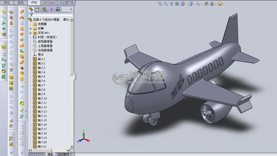Viewport: 277px width, 156px height.
Task: Select the 输入15 imported feature
Action: coord(42,120)
